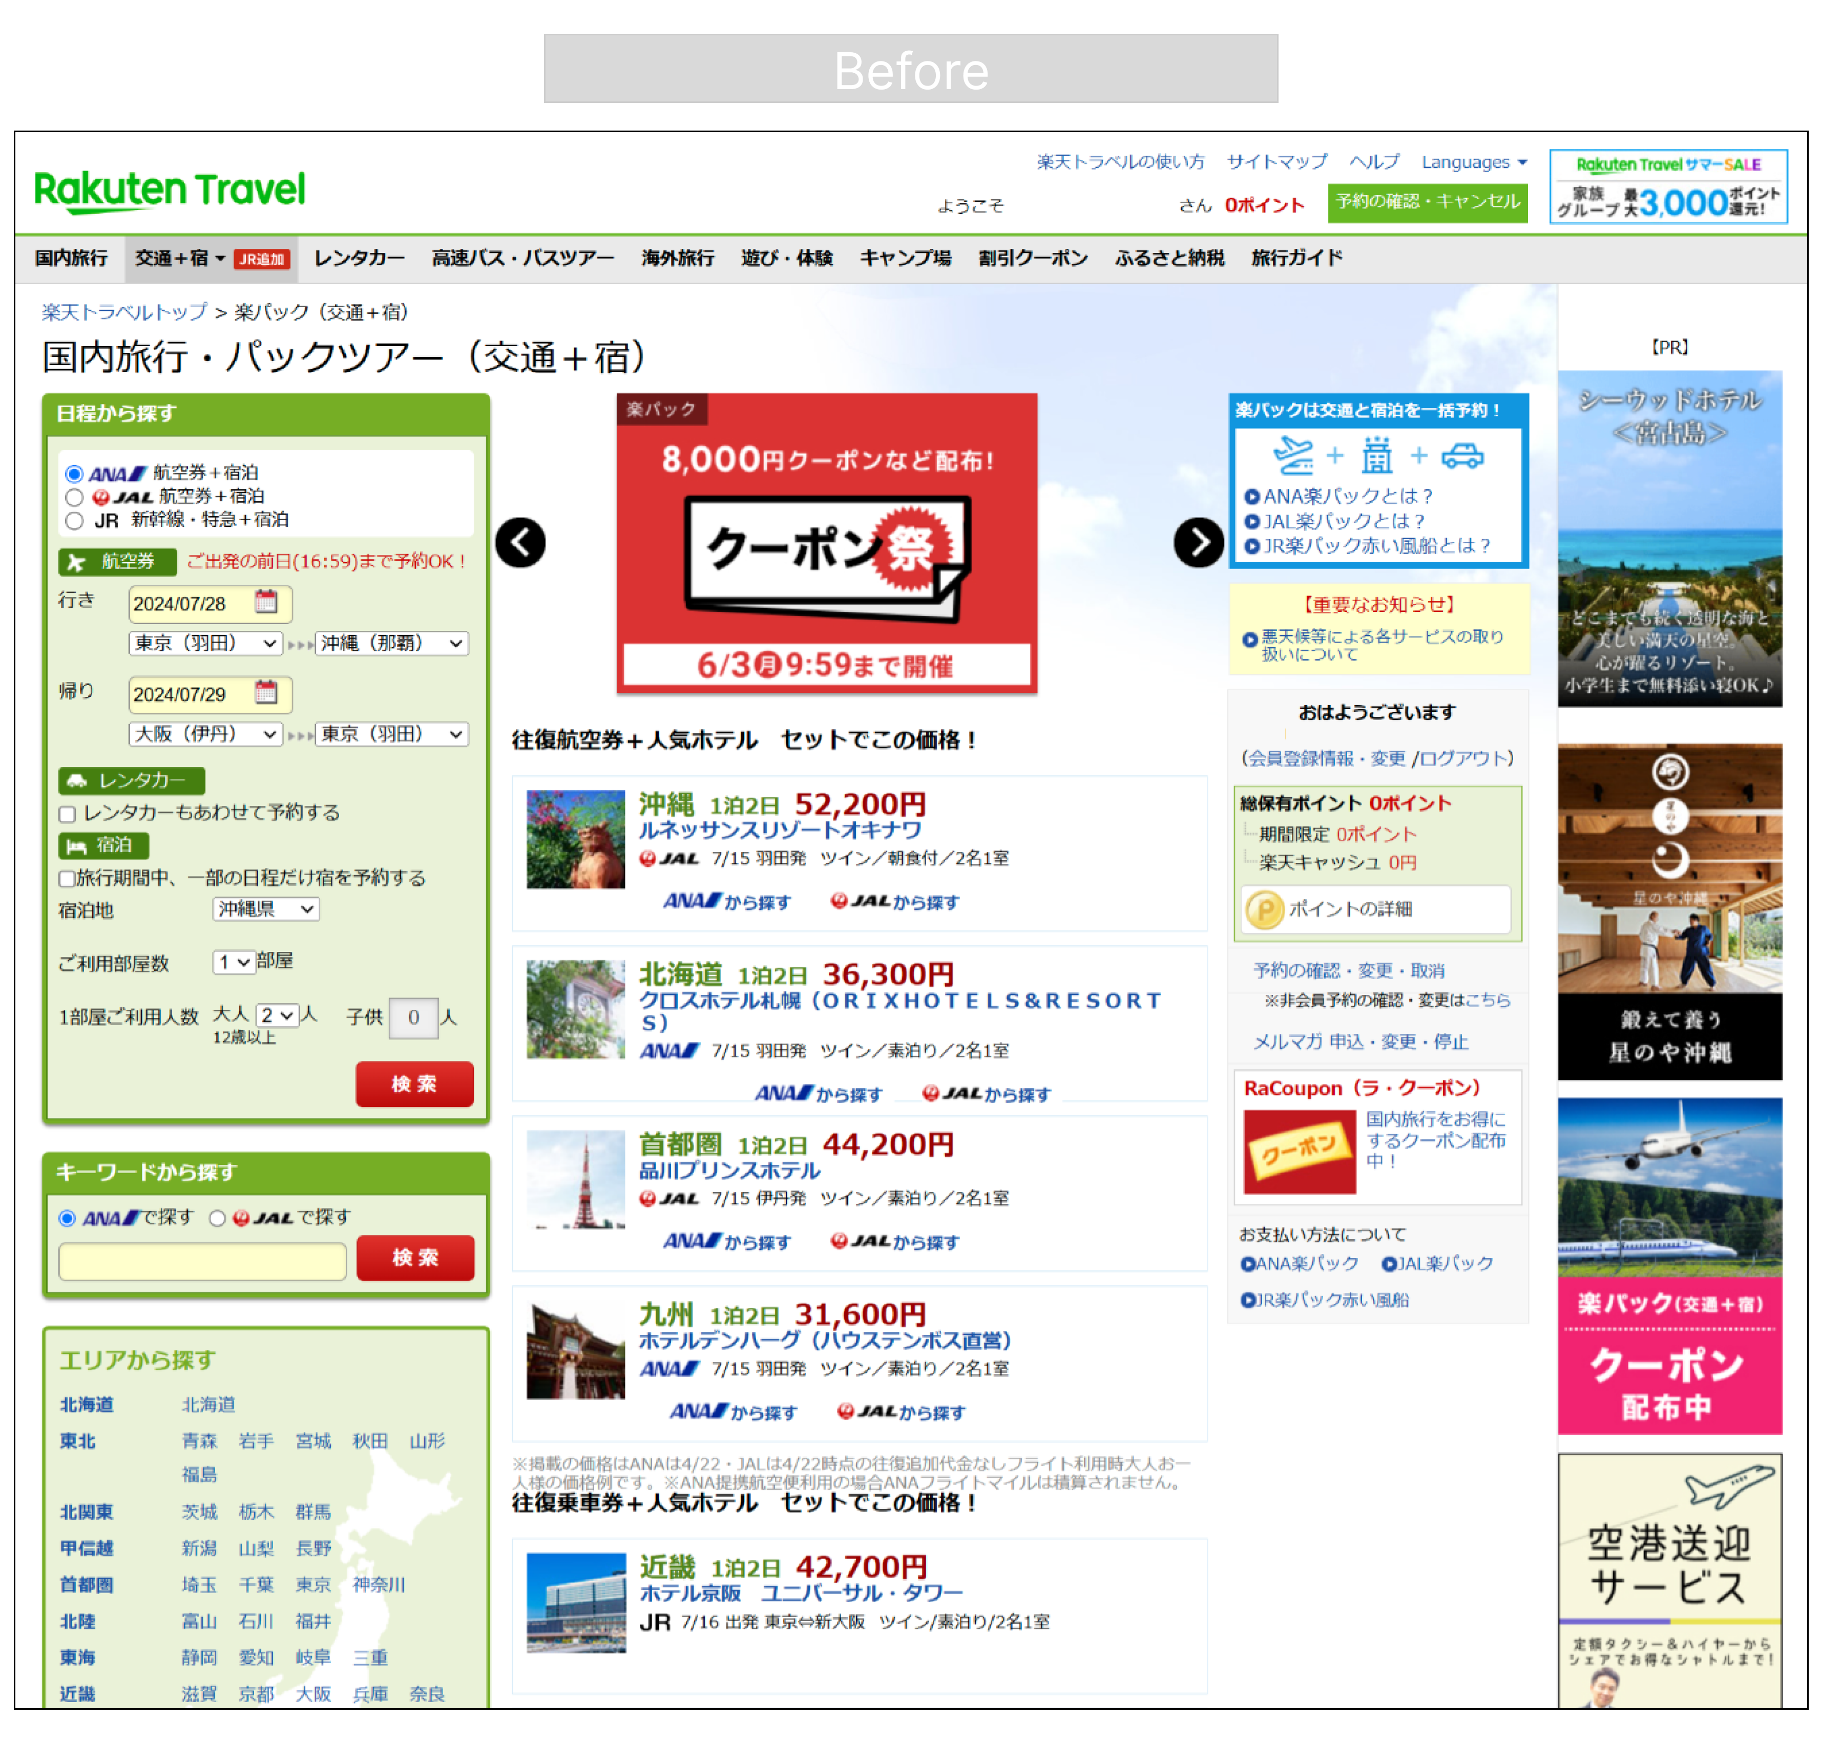The height and width of the screenshot is (1742, 1821).
Task: Open the Okinawa prefecture lodging area dropdown
Action: 266,910
